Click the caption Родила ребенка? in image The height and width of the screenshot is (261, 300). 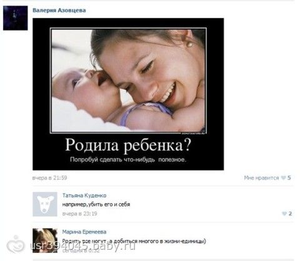tap(128, 145)
